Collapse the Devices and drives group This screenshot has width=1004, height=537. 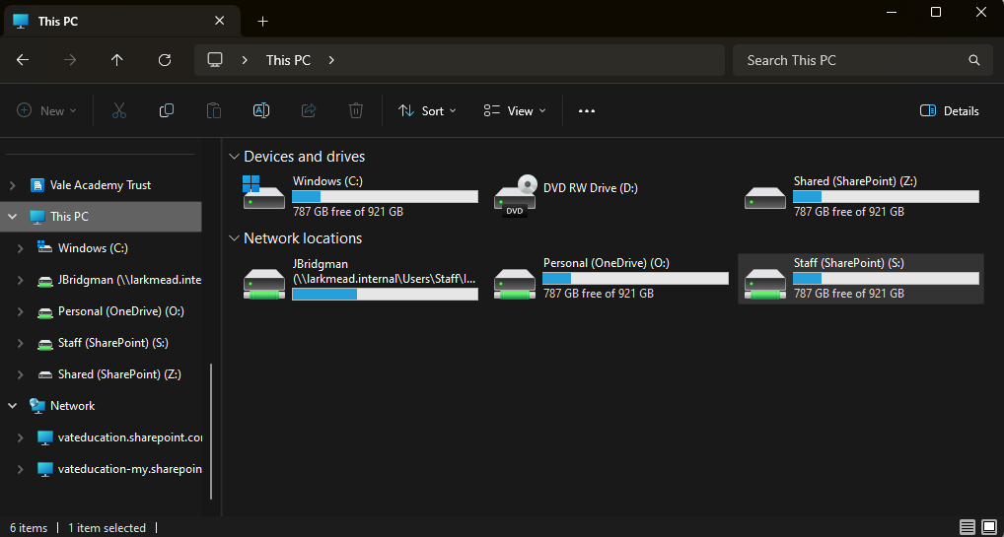pos(235,156)
